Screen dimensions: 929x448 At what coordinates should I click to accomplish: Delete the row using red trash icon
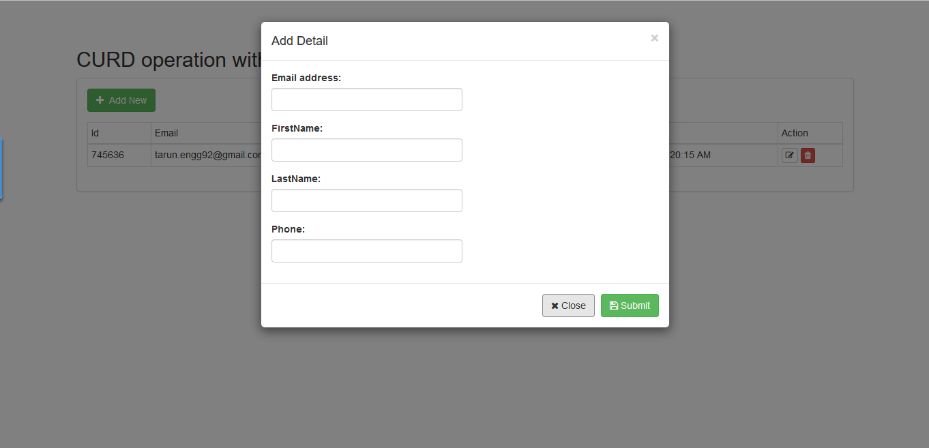pos(808,155)
